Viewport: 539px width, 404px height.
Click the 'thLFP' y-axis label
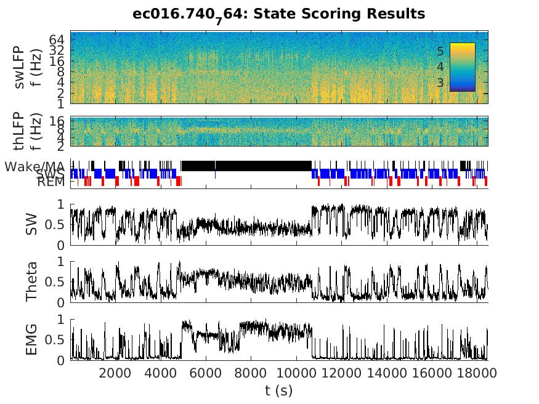pos(19,131)
